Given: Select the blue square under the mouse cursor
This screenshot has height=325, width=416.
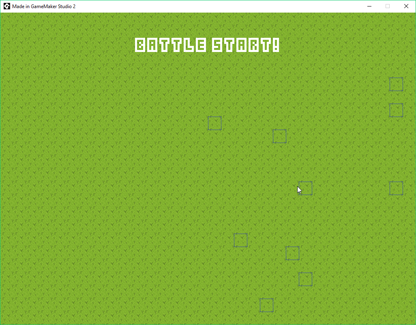Looking at the screenshot, I should point(305,188).
